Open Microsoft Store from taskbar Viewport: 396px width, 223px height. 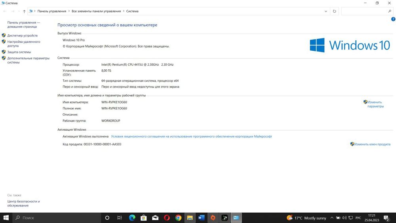click(x=144, y=218)
